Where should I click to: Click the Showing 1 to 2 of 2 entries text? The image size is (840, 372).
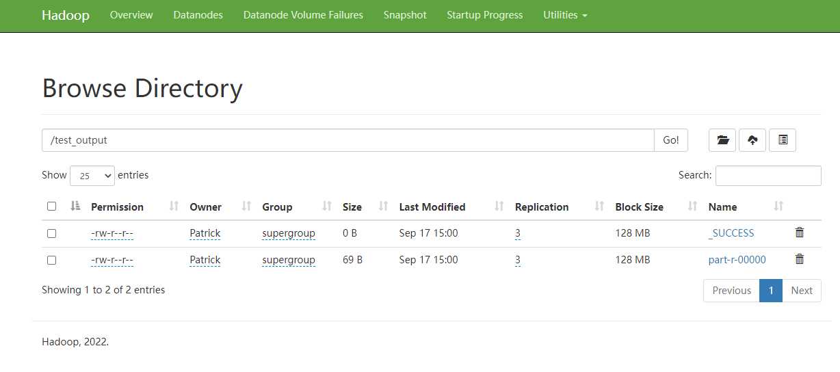(x=103, y=290)
